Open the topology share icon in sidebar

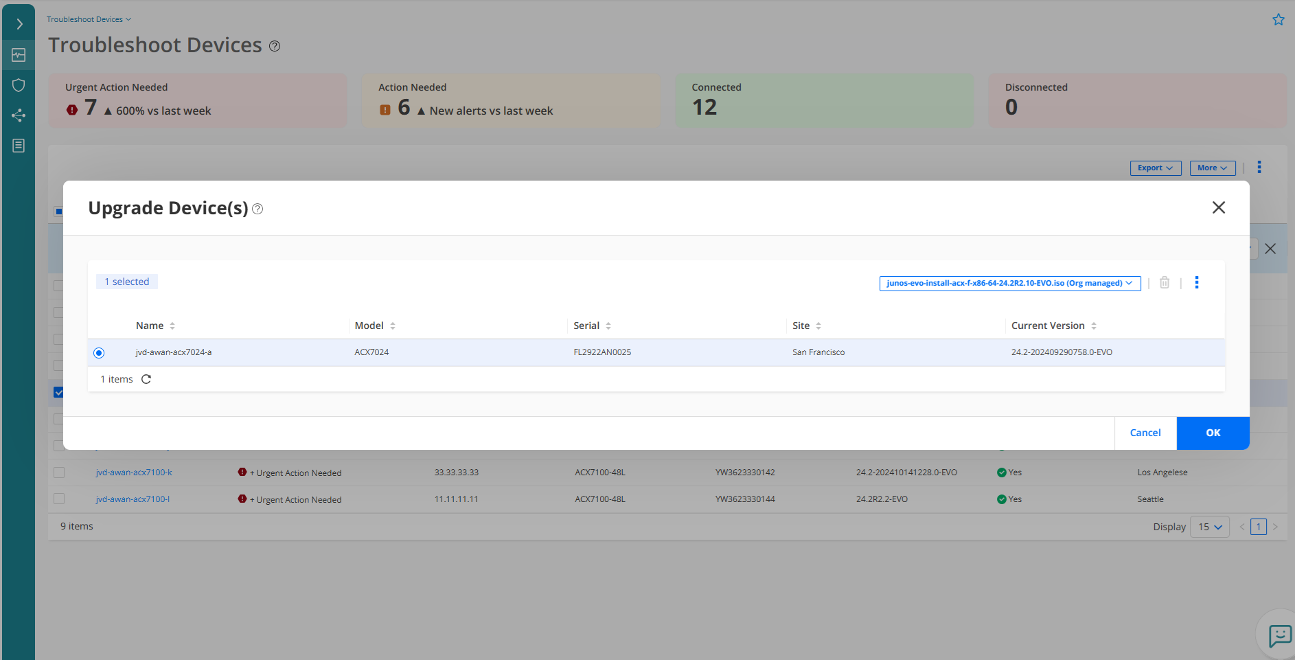[x=19, y=115]
